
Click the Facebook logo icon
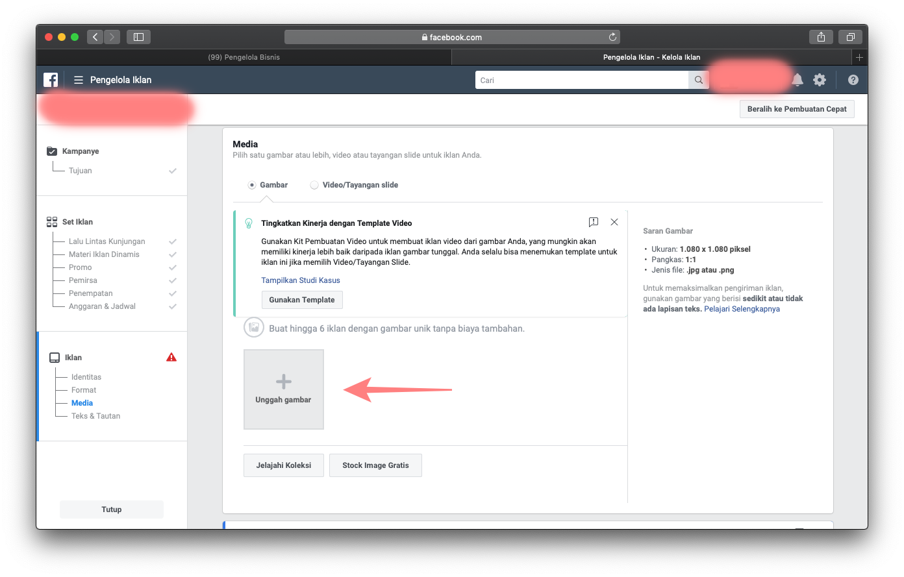point(51,80)
